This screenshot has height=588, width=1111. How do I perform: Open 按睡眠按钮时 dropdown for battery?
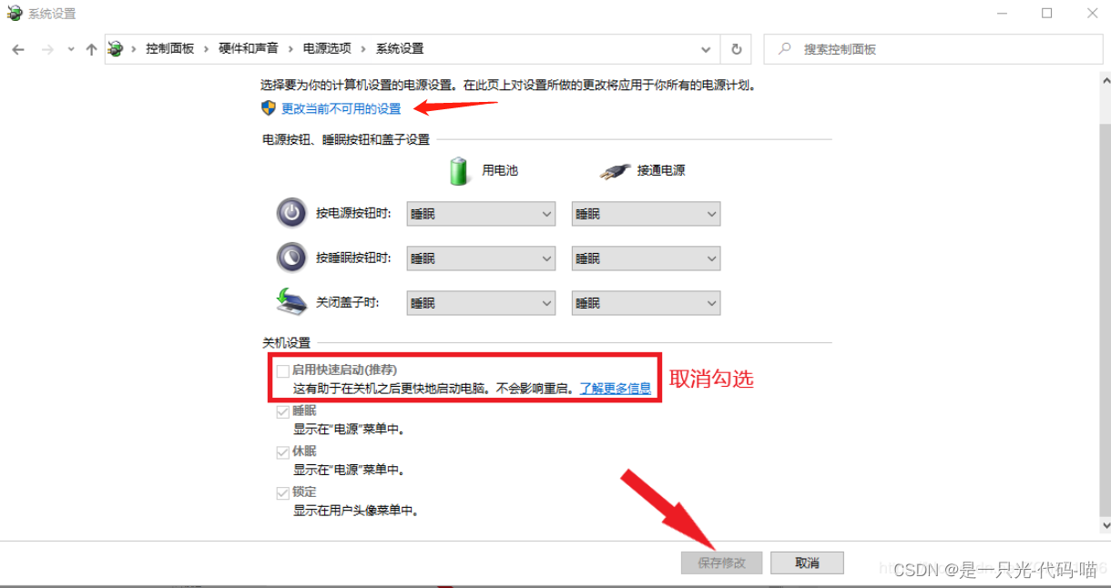(x=481, y=259)
